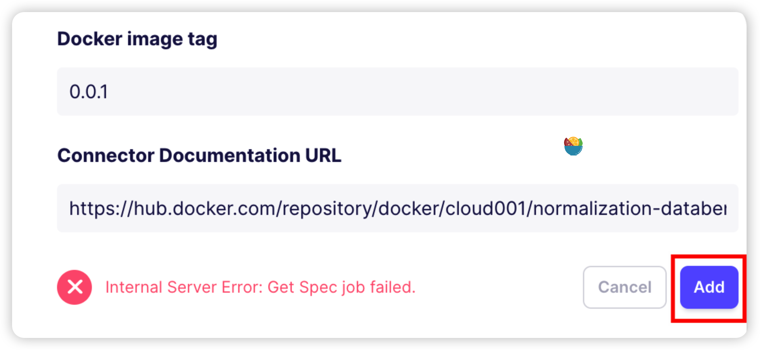
Task: Click the Connector Documentation URL label
Action: point(200,155)
